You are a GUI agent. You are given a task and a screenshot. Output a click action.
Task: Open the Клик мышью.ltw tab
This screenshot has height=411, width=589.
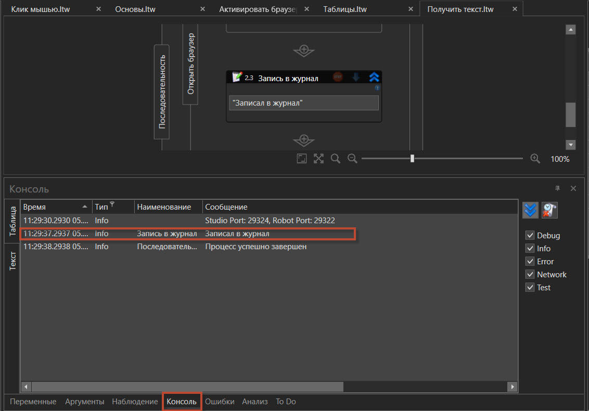41,9
